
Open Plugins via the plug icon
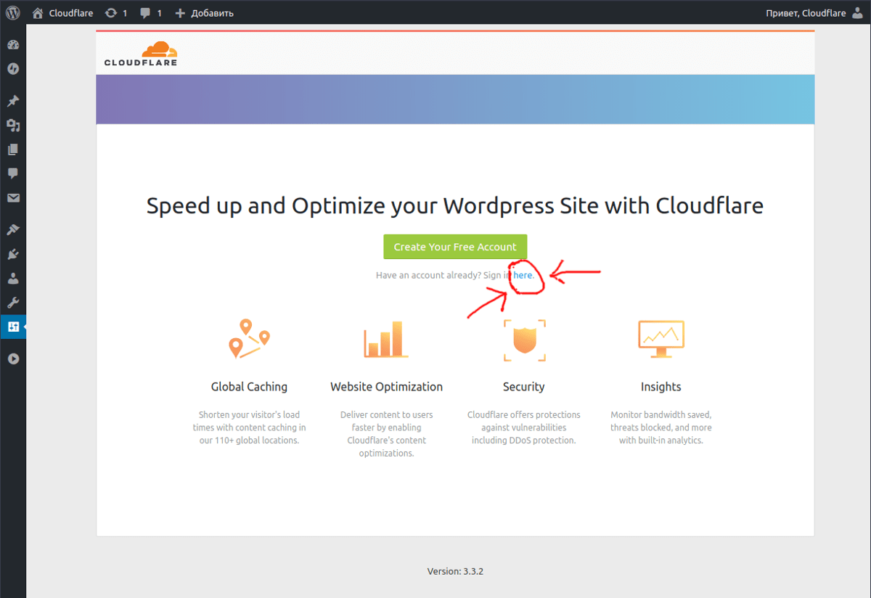coord(13,254)
